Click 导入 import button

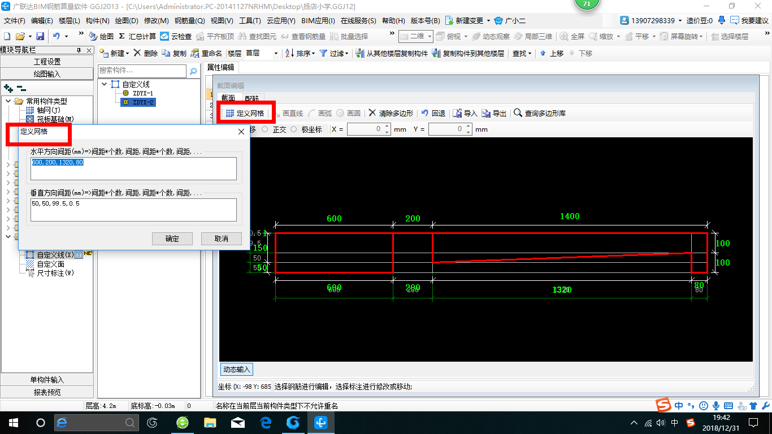tap(466, 113)
